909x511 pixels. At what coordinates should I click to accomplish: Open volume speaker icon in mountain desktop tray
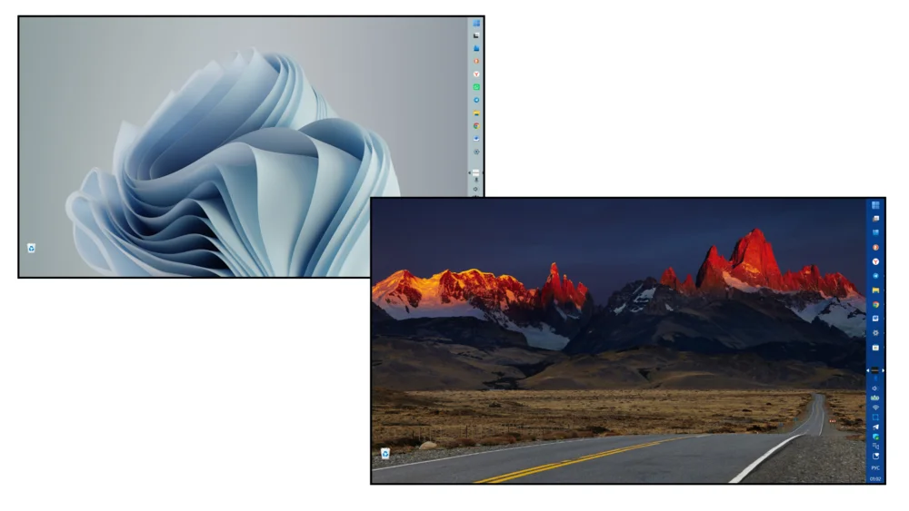point(875,388)
